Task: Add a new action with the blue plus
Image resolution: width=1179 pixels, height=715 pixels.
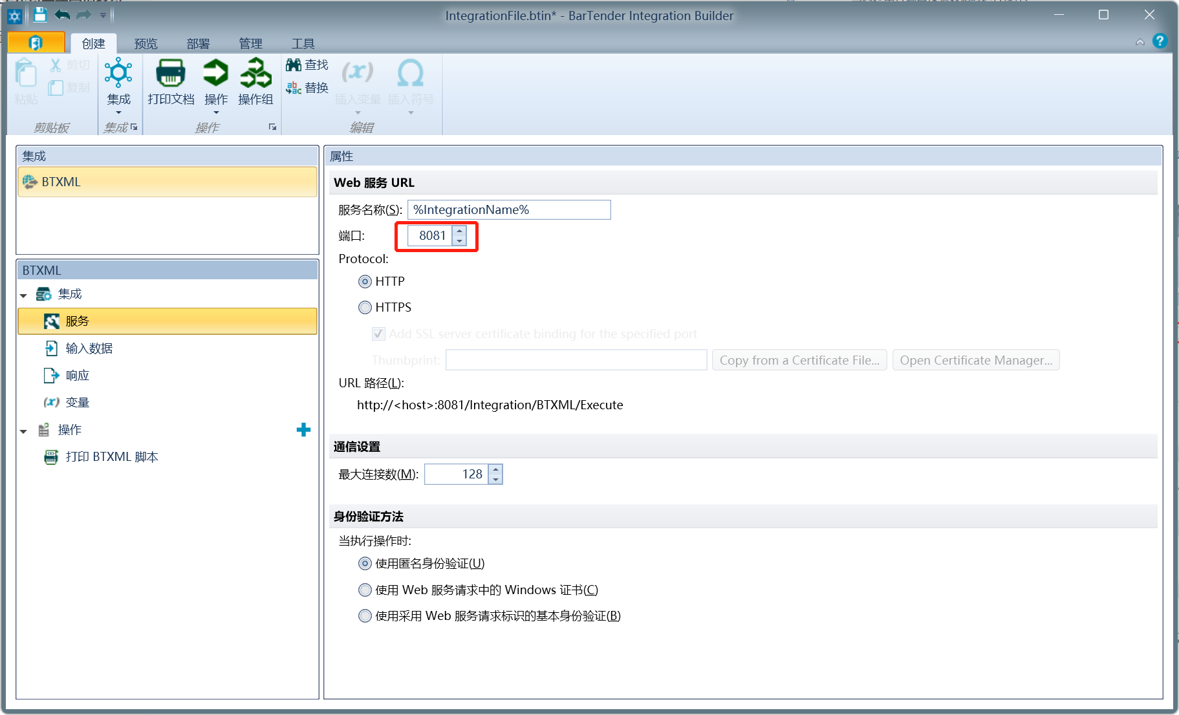Action: [303, 430]
